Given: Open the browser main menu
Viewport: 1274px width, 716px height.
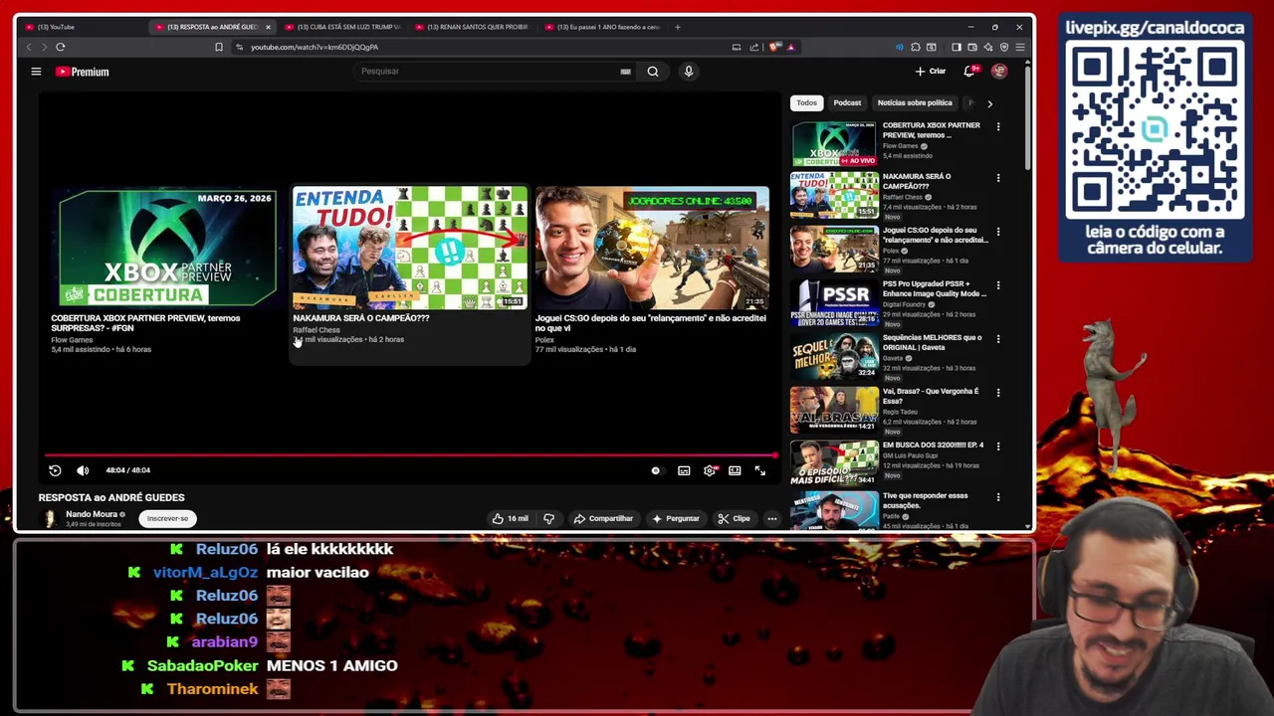Looking at the screenshot, I should tap(1019, 47).
